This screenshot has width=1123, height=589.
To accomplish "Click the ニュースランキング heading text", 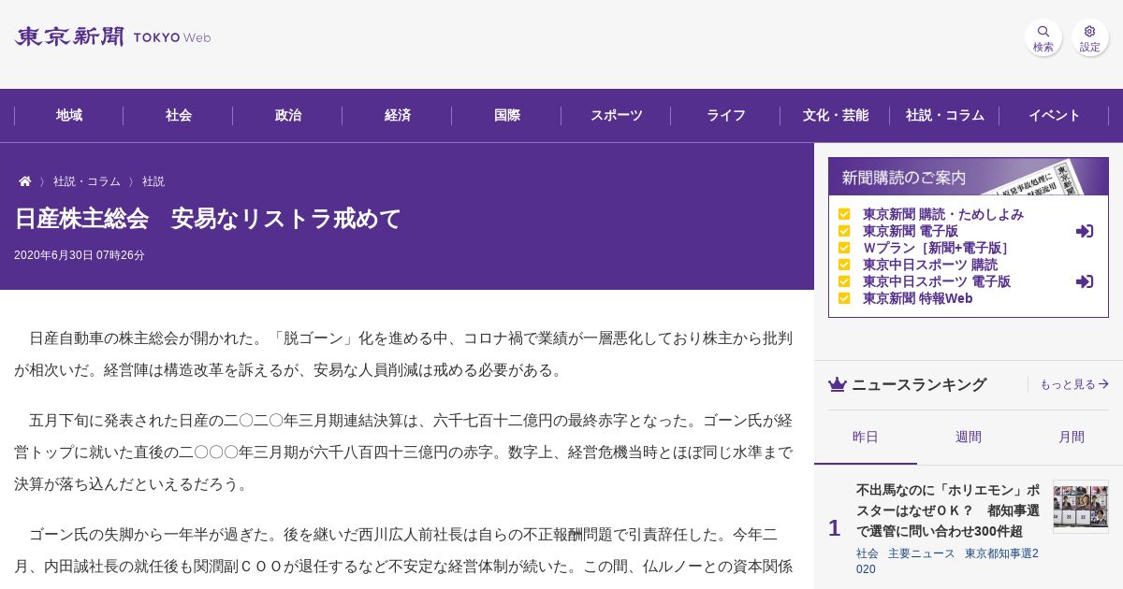I will [x=919, y=384].
